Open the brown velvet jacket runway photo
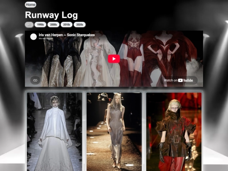 [174, 132]
